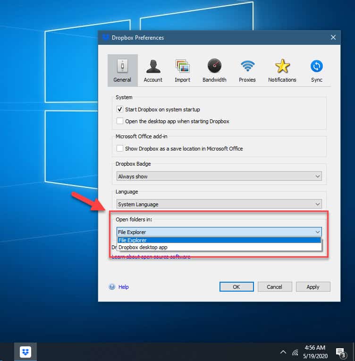Viewport: 355px width, 361px height.
Task: Select the Proxies tab
Action: coord(247,70)
